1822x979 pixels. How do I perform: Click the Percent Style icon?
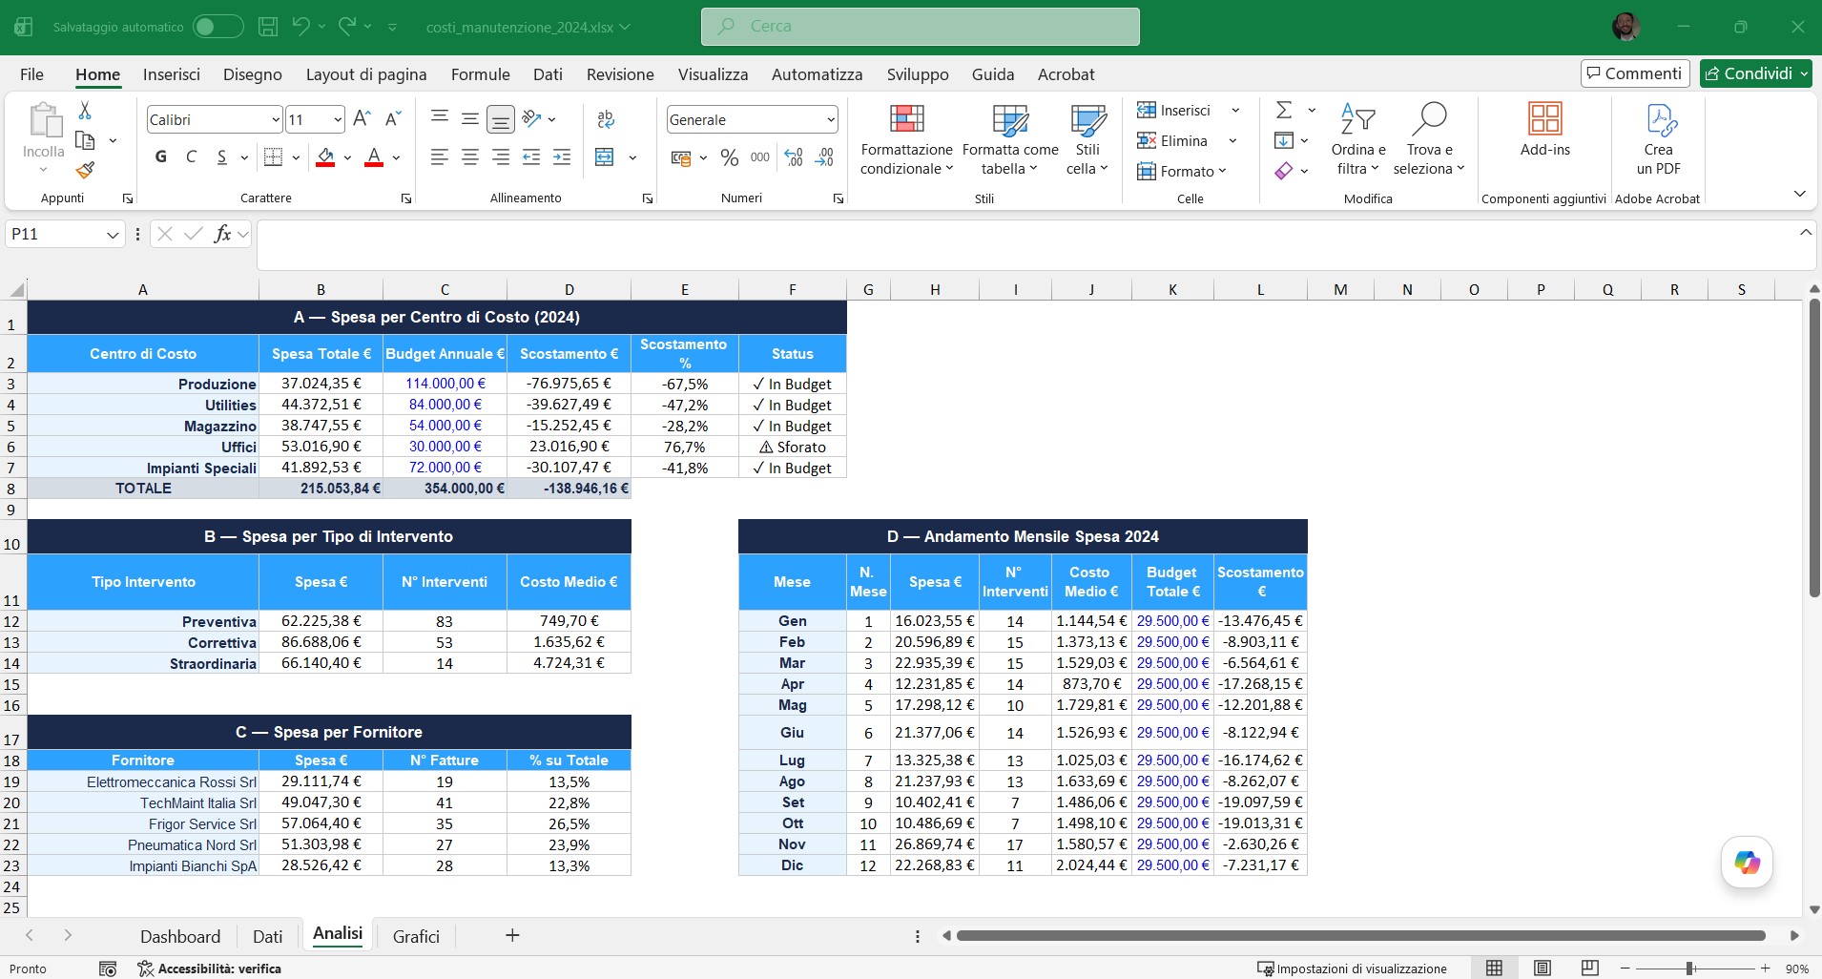730,157
